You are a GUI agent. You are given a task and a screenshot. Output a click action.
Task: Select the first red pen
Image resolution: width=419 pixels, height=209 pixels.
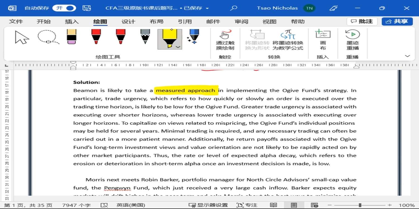pos(96,37)
